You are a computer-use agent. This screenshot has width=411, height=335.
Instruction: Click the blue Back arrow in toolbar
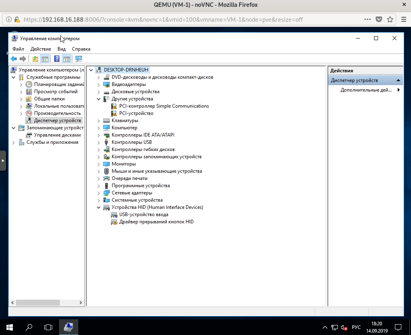click(x=14, y=59)
